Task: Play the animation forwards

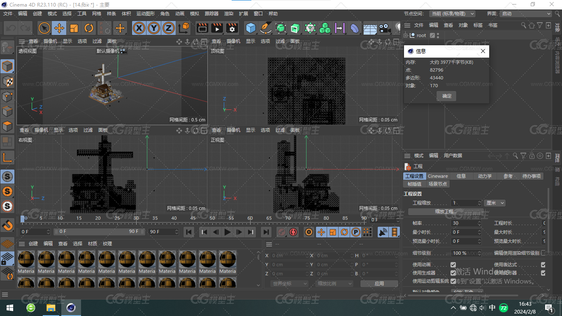Action: [227, 232]
